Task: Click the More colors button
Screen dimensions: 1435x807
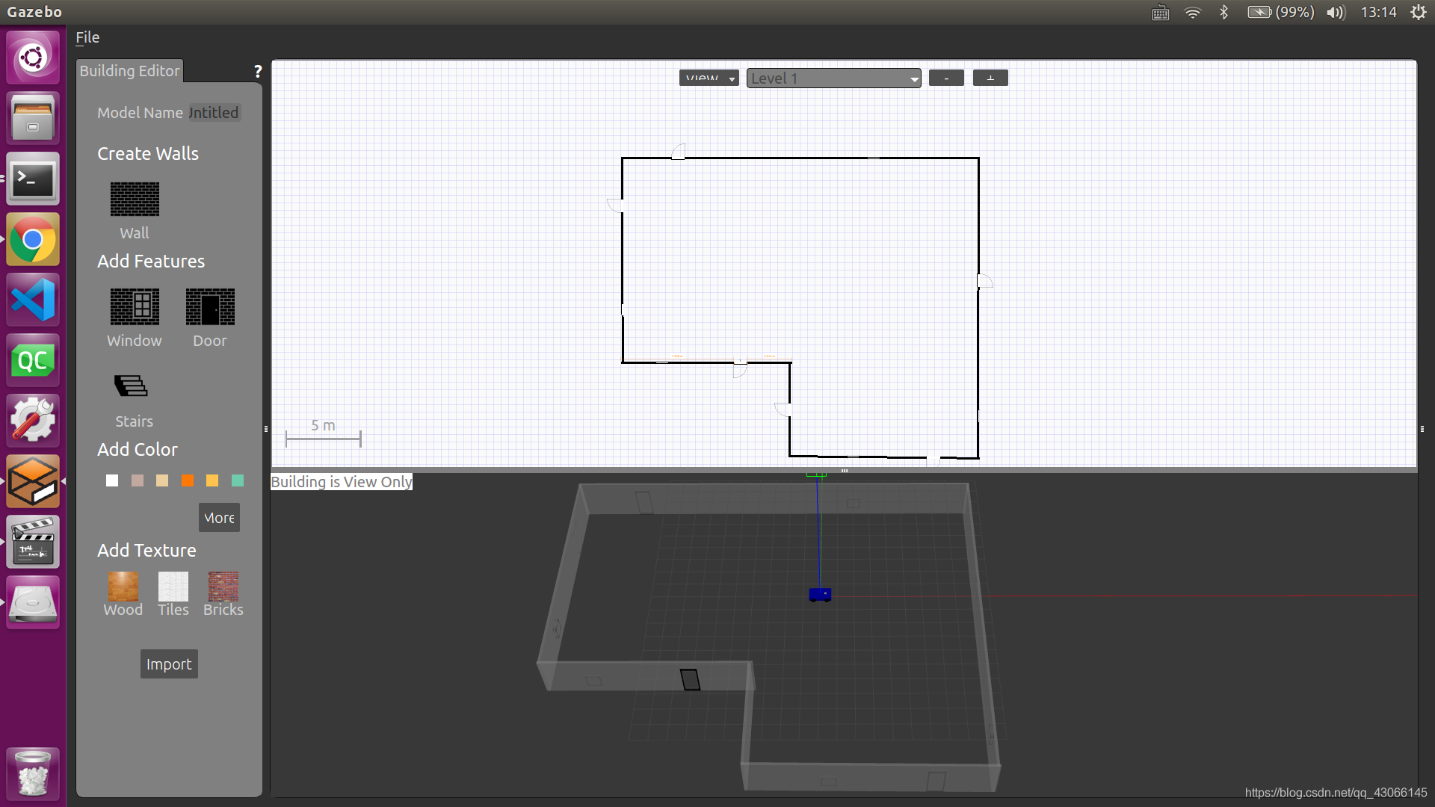Action: tap(219, 517)
